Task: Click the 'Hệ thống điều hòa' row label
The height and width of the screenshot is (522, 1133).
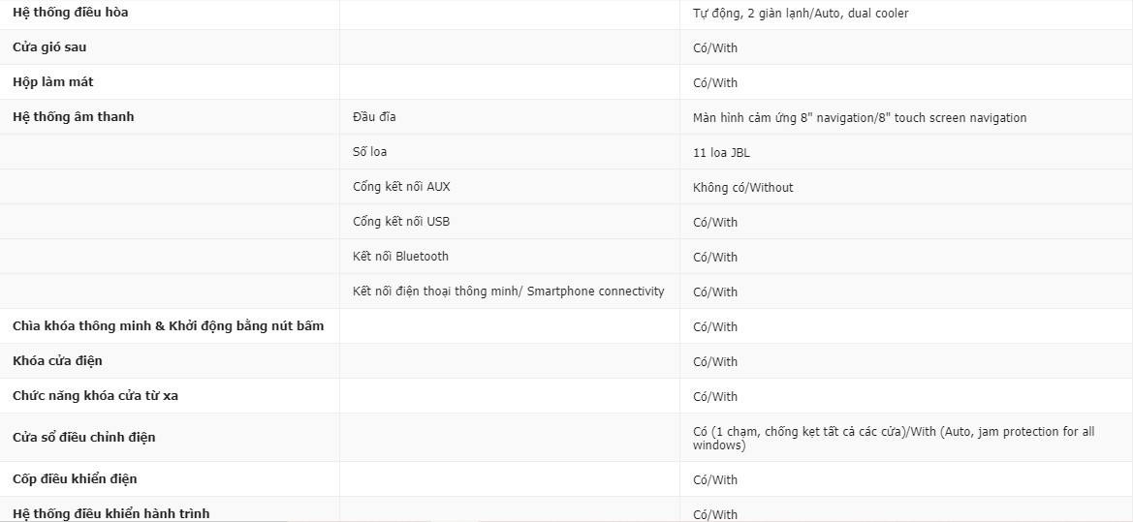Action: pyautogui.click(x=70, y=13)
